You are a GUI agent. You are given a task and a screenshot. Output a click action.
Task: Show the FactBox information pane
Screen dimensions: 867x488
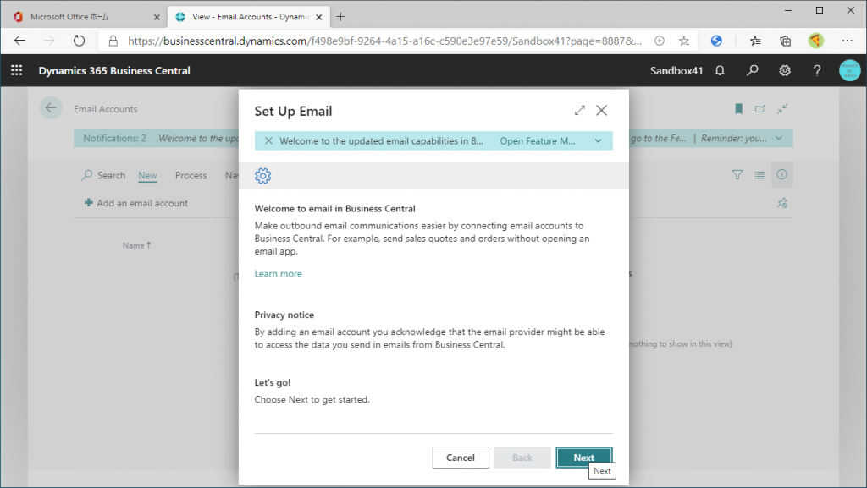tap(781, 174)
